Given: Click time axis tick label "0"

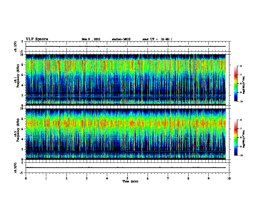Looking at the screenshot, I should click(x=26, y=178).
